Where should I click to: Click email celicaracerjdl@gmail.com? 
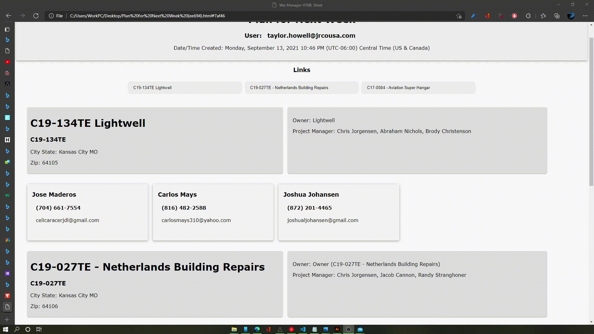[x=67, y=220]
